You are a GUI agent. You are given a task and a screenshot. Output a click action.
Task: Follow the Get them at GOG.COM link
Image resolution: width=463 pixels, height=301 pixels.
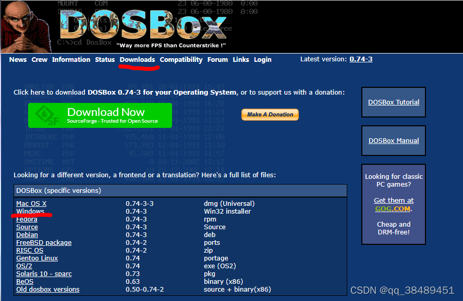pyautogui.click(x=394, y=204)
